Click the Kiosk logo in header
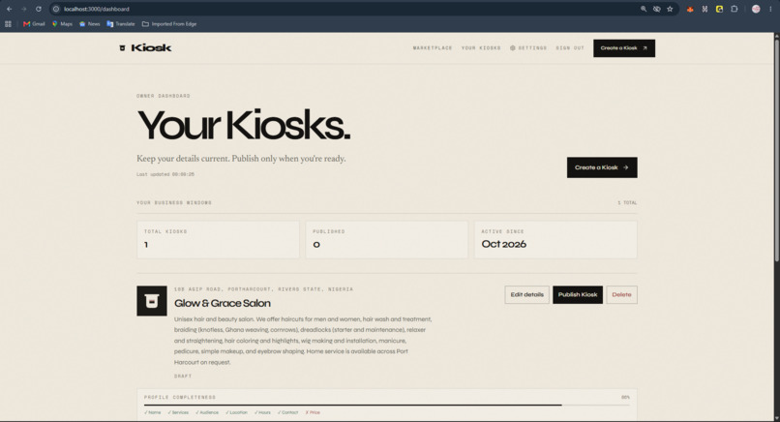This screenshot has height=422, width=780. point(145,47)
